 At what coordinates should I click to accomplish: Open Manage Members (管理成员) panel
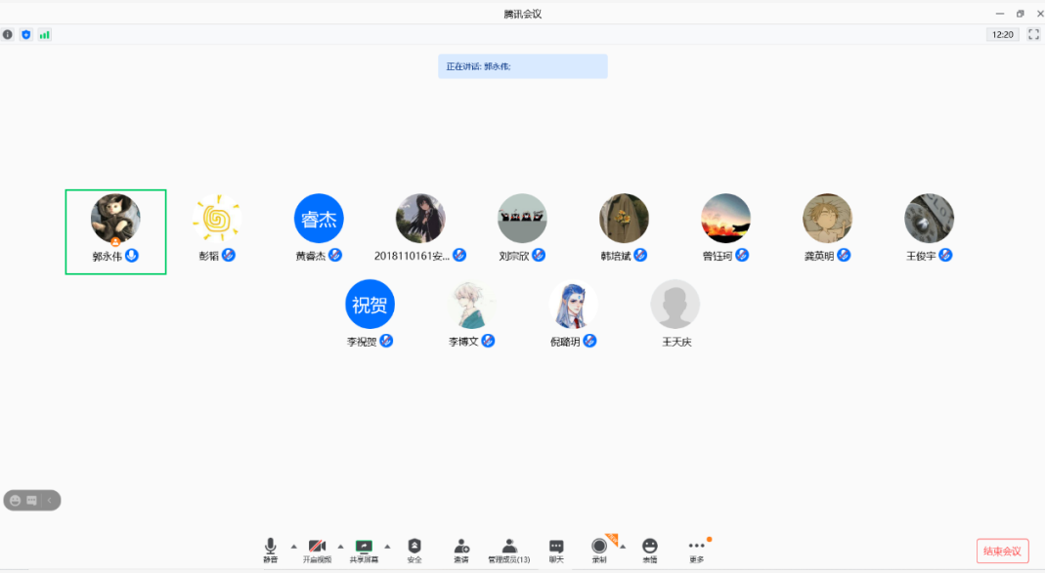pos(508,548)
